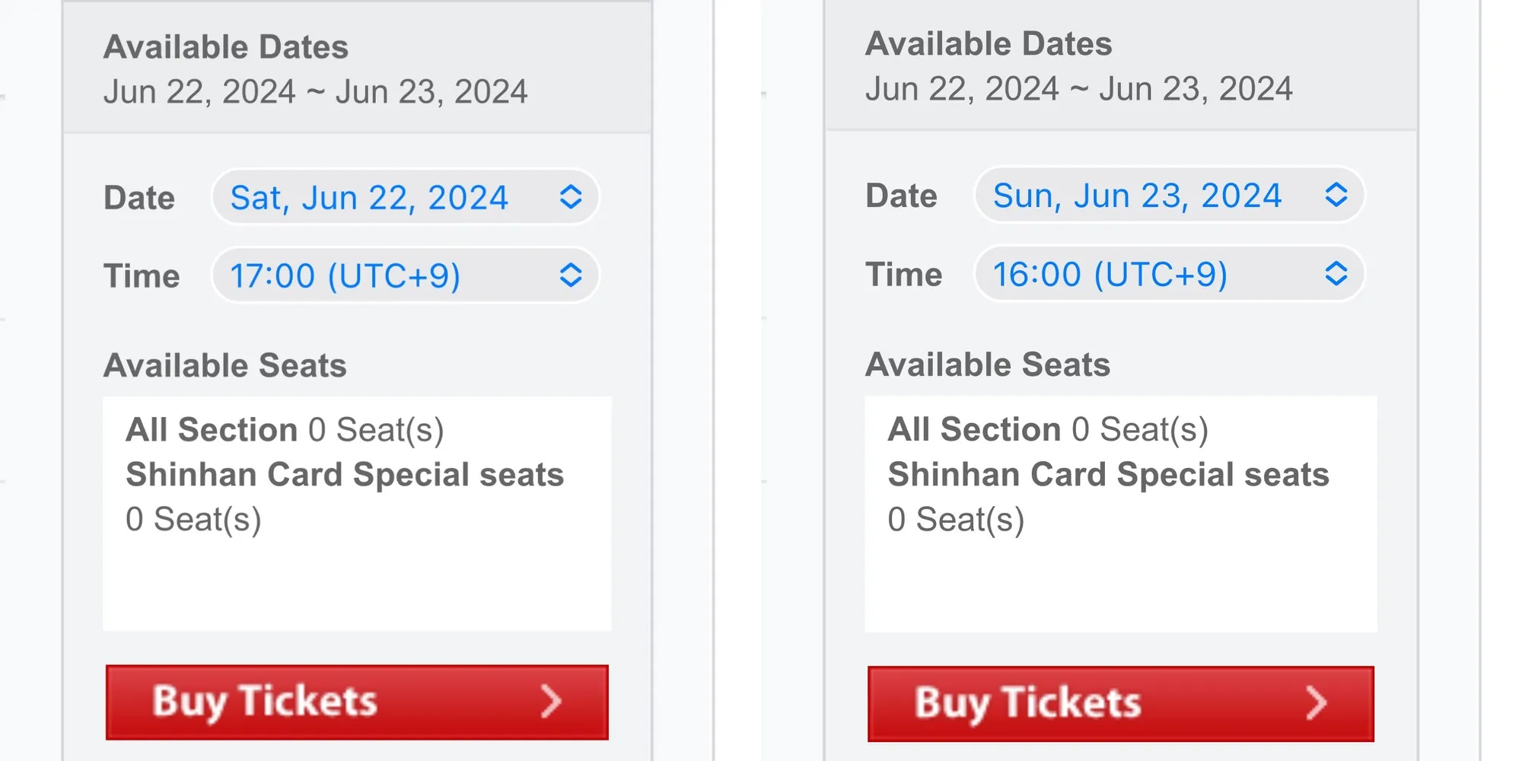The height and width of the screenshot is (761, 1522).
Task: Click the Available Dates header on left panel
Action: click(226, 46)
